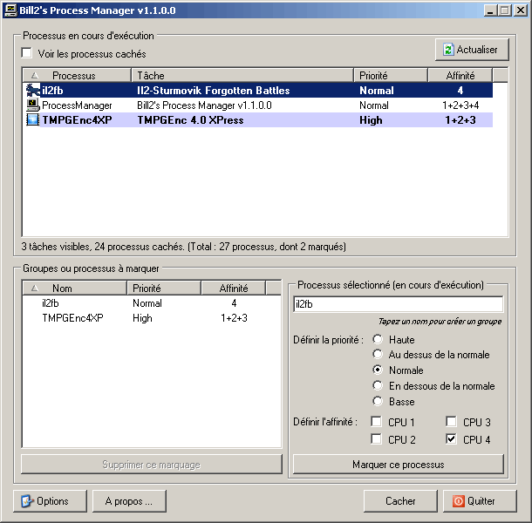Uncheck CPU 4 affinity checkbox
This screenshot has height=523, width=532.
[x=451, y=439]
